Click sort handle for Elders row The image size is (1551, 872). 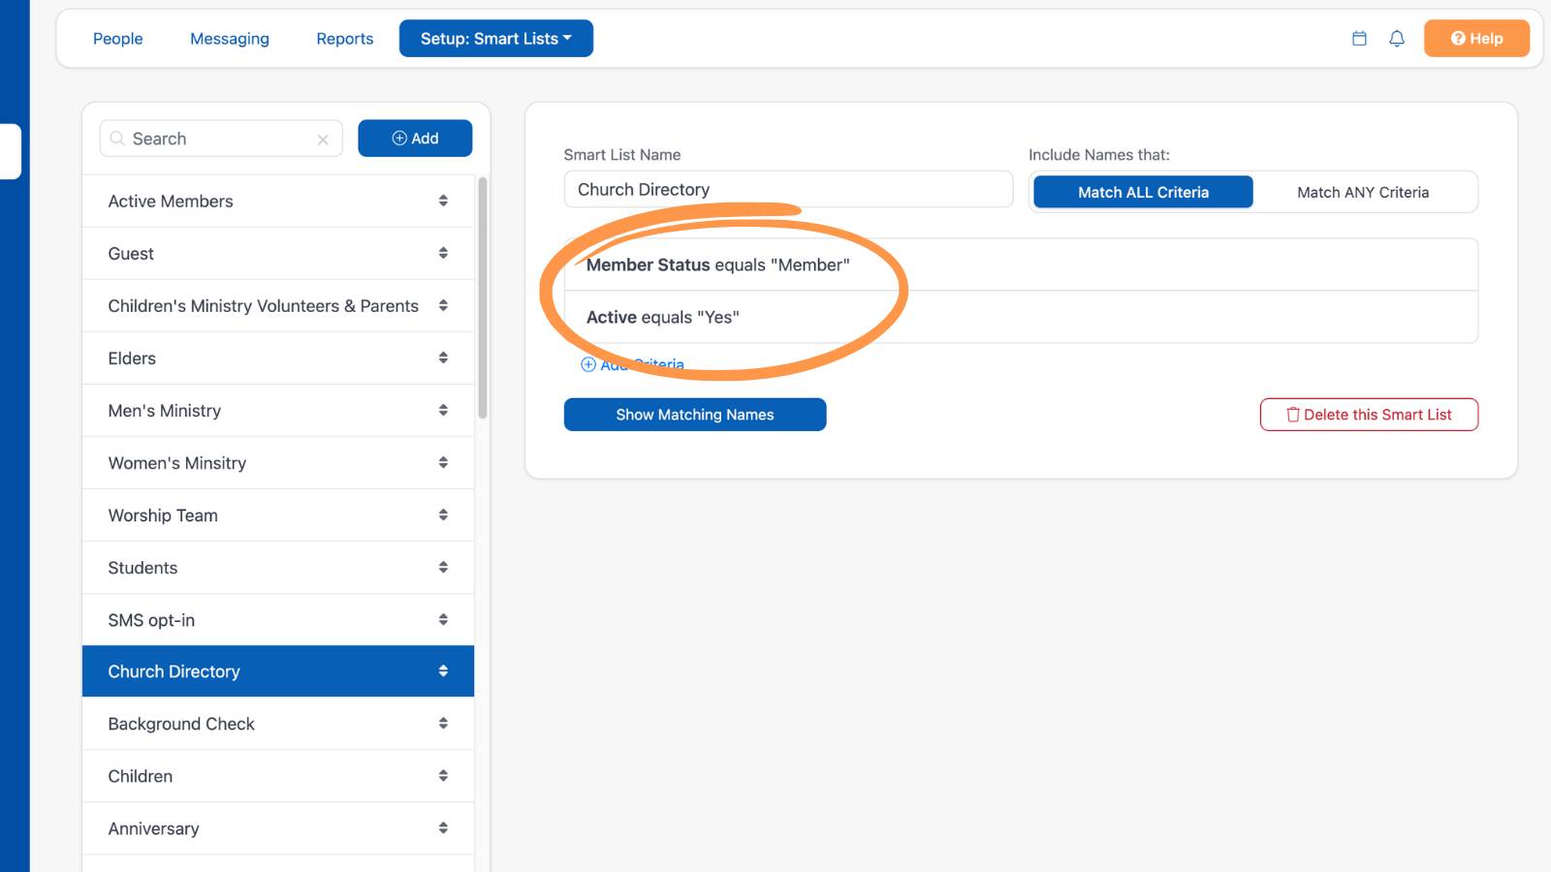pyautogui.click(x=443, y=358)
